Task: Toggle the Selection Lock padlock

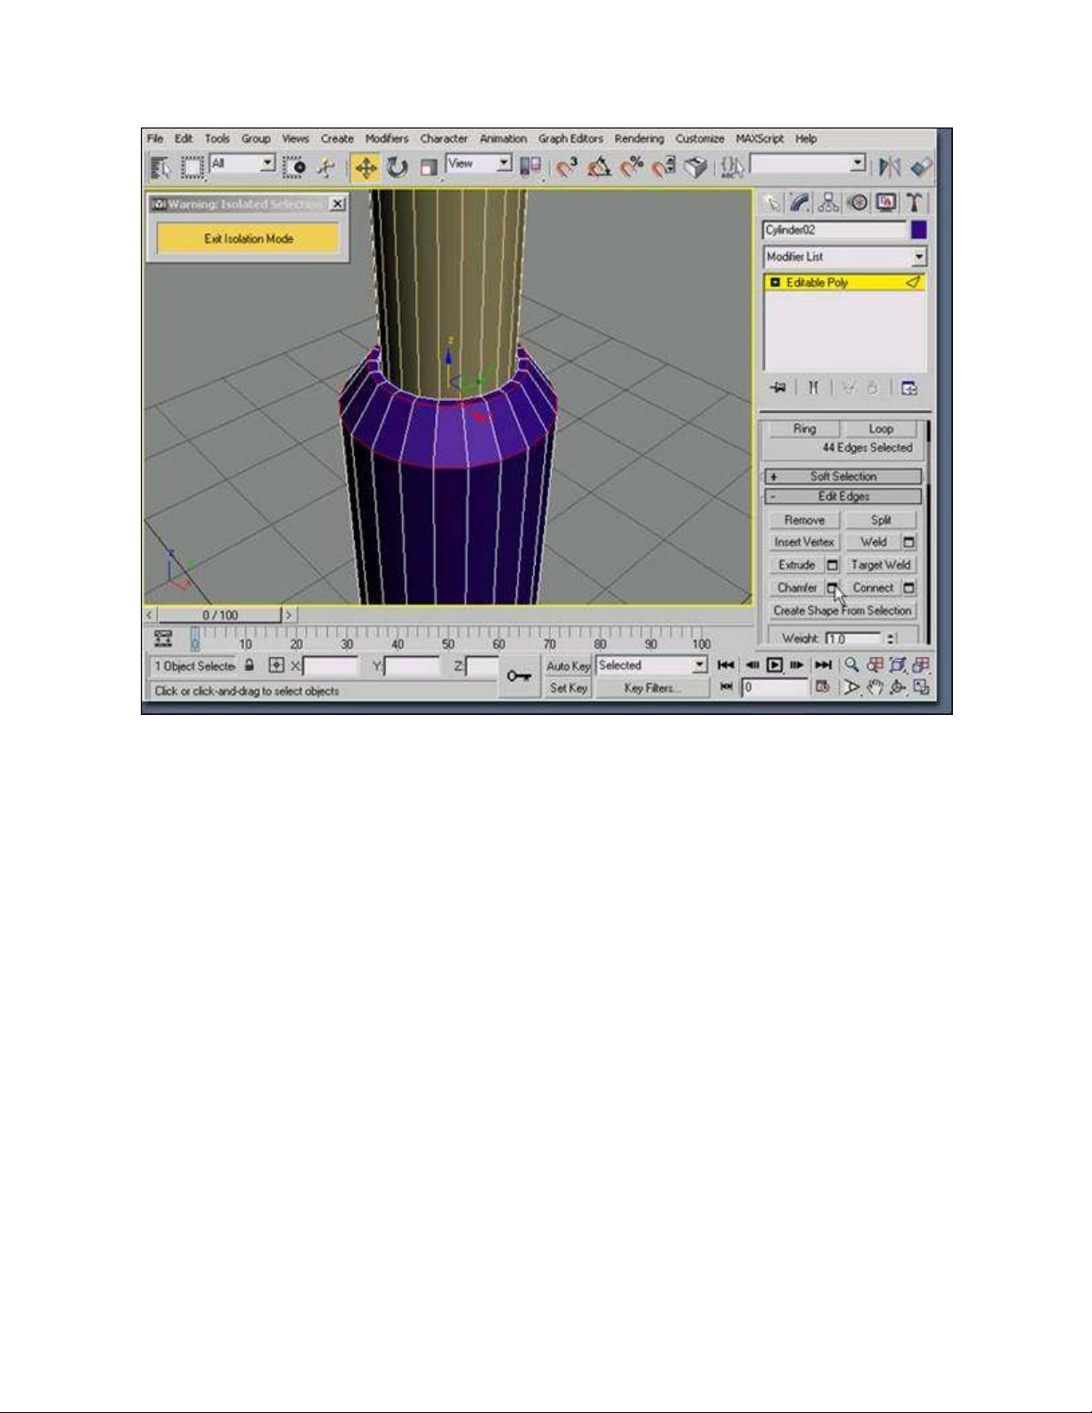Action: pos(250,666)
